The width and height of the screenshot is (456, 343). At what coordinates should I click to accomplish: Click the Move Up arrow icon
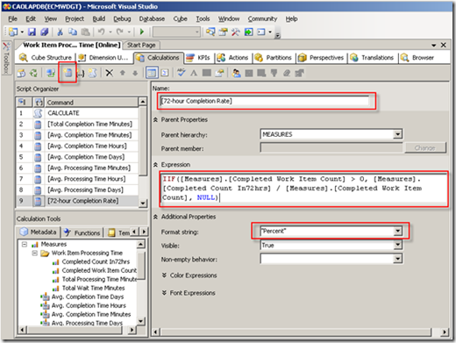pyautogui.click(x=123, y=73)
